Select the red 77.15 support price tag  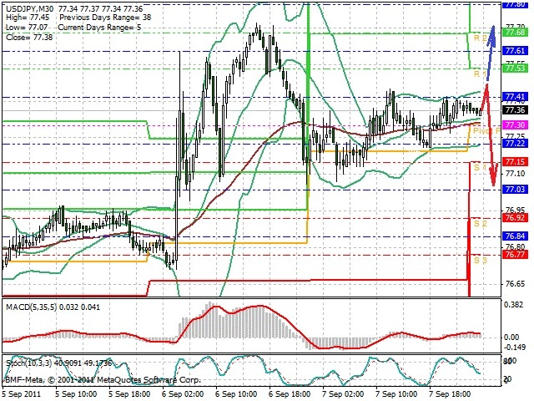pyautogui.click(x=516, y=161)
